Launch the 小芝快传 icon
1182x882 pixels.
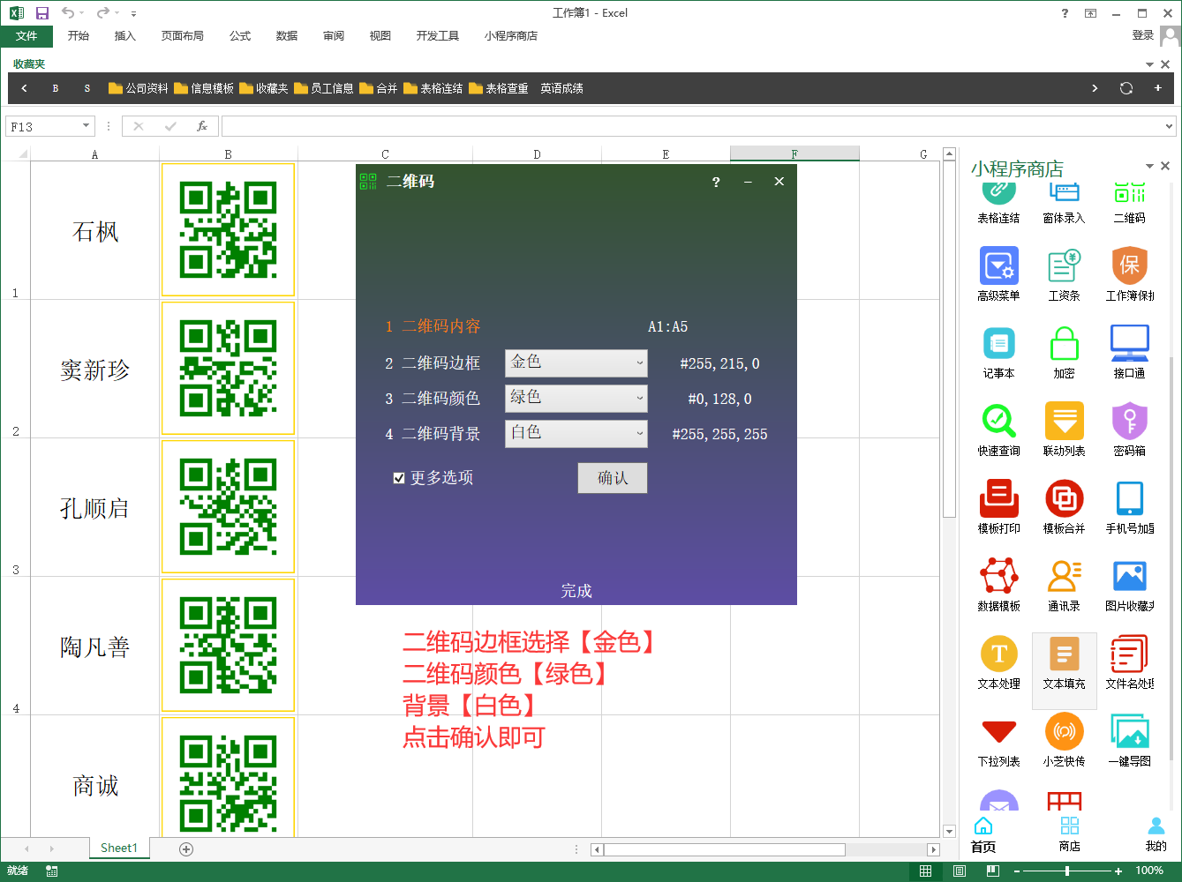point(1064,731)
